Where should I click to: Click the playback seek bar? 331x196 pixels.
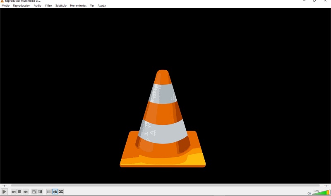(165, 185)
